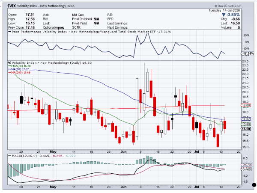
Task: Click the MA(200) 18.66 legend entry
Action: tap(19, 72)
